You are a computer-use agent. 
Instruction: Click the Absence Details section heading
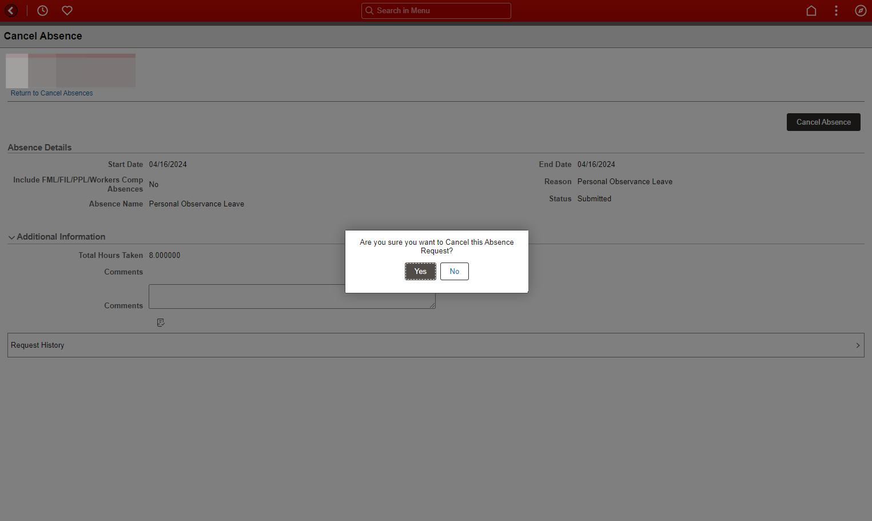pos(39,148)
